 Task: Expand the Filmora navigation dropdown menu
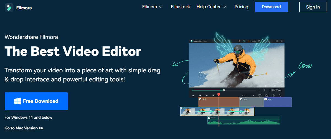152,7
